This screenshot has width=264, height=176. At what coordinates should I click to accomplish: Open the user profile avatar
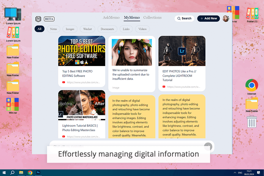pos(226,18)
